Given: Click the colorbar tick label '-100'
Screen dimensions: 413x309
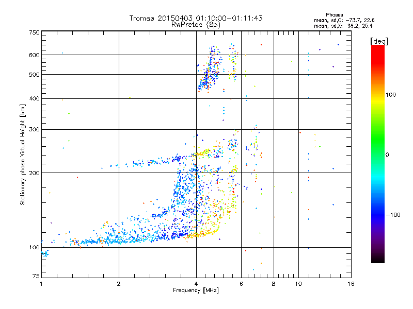Looking at the screenshot, I should (393, 215).
